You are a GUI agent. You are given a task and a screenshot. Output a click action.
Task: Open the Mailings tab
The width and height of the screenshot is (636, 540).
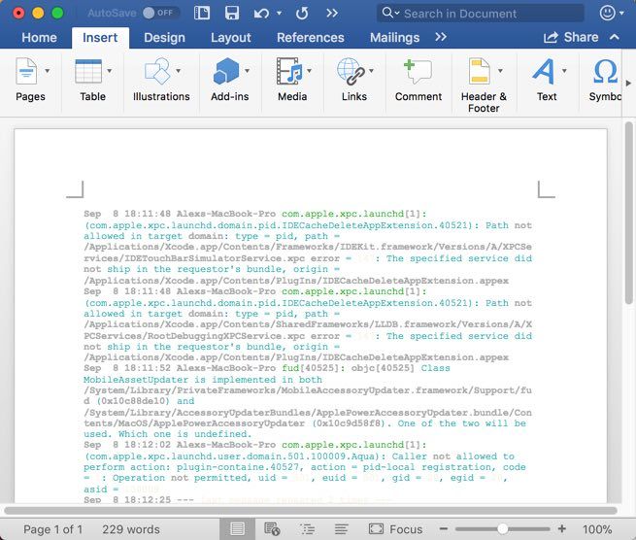point(394,38)
